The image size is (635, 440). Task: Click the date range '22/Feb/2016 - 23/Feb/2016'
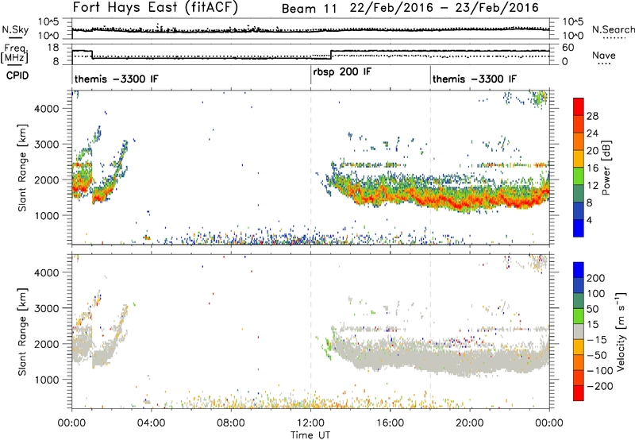pos(444,8)
